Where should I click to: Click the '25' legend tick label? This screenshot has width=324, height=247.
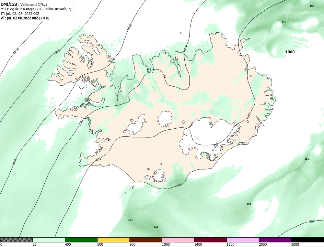coord(35,244)
